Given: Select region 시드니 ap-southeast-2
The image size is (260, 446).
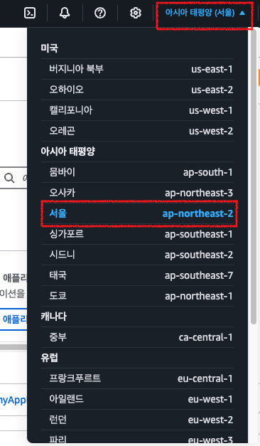Looking at the screenshot, I should tap(137, 255).
